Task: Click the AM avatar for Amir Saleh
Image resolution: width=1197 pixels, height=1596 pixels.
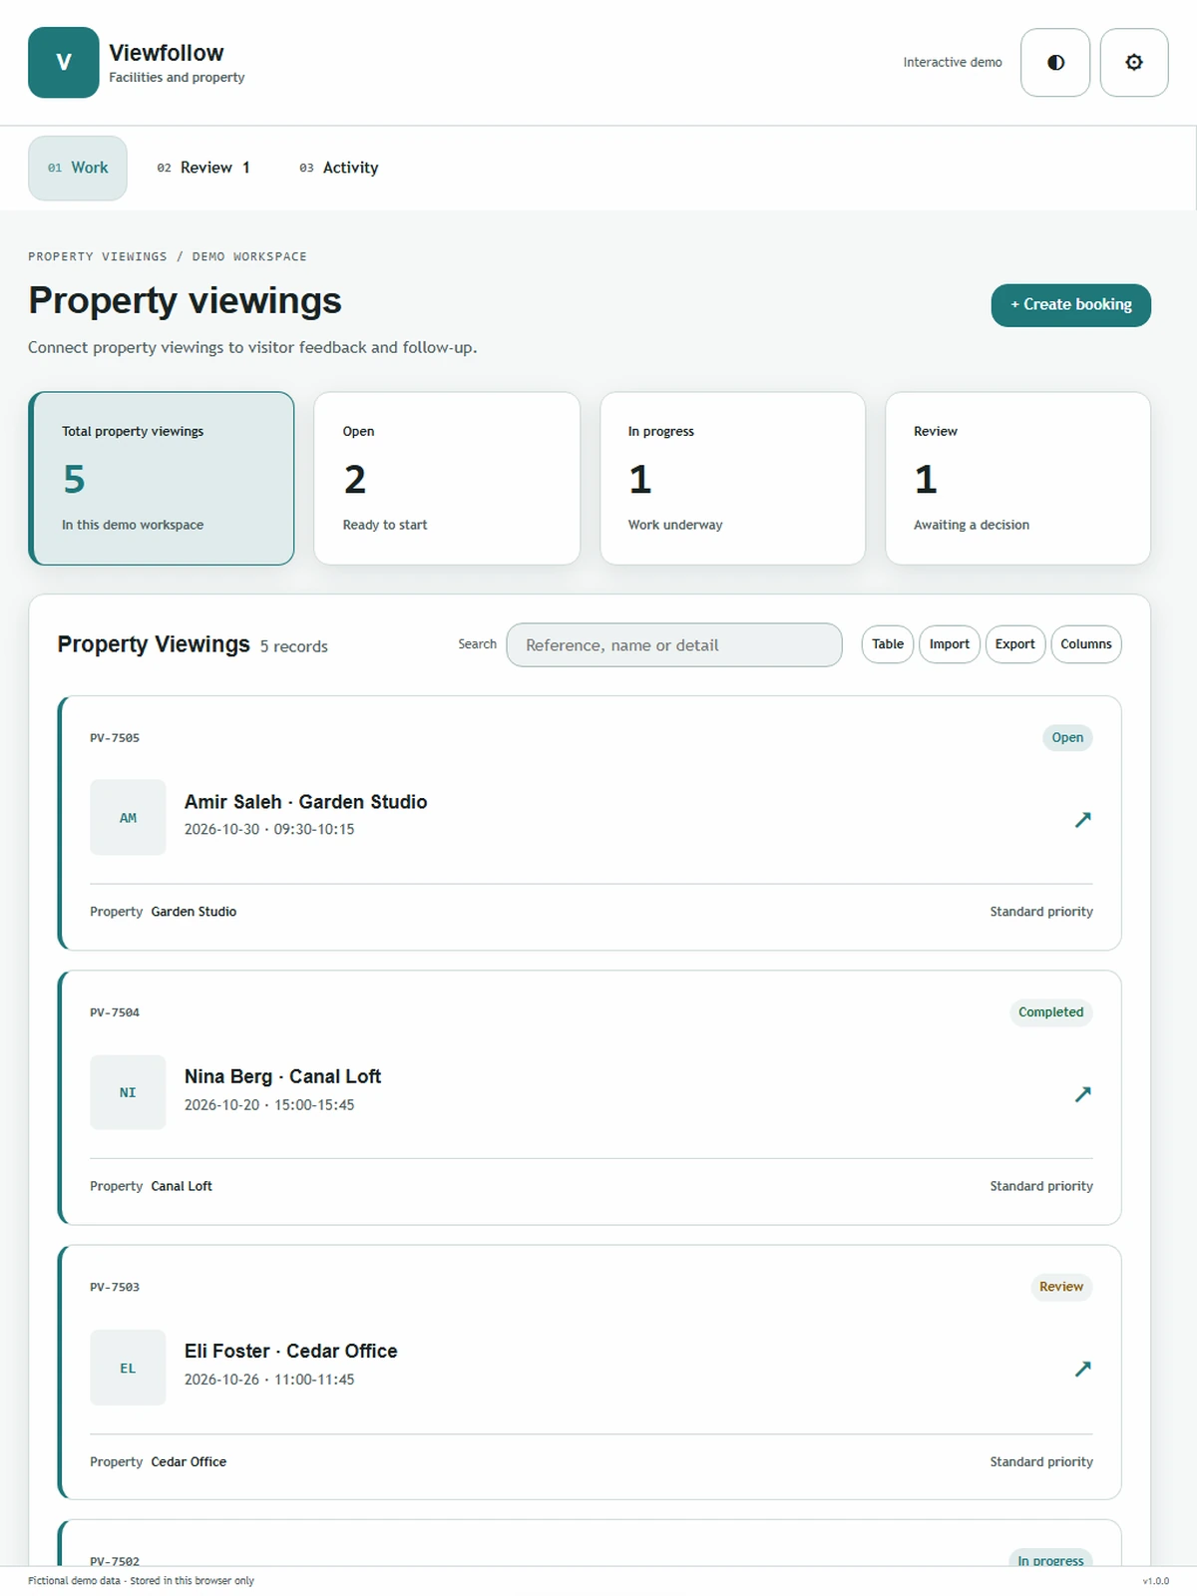Action: click(128, 817)
